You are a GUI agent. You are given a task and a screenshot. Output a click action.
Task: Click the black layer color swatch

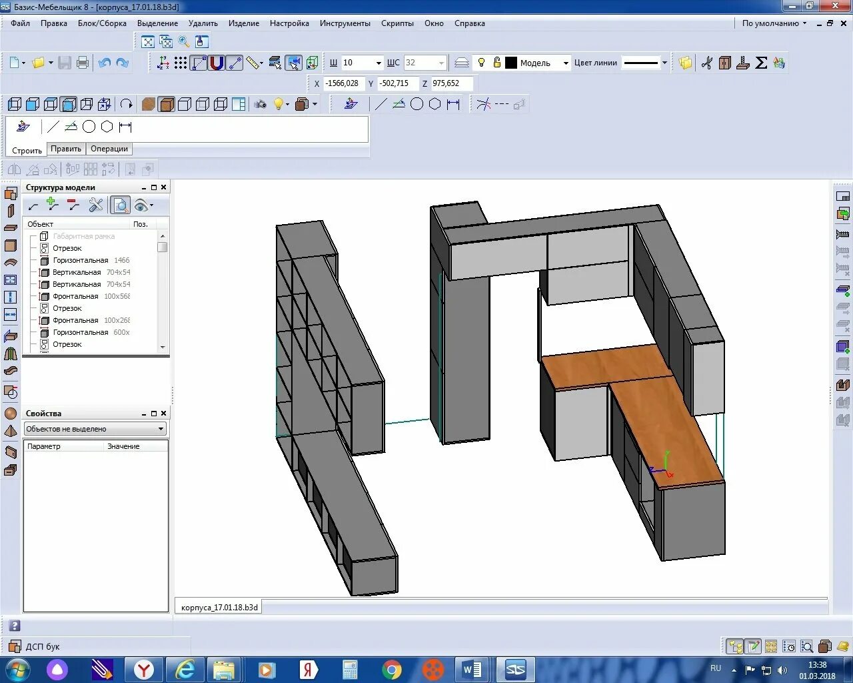pos(511,63)
